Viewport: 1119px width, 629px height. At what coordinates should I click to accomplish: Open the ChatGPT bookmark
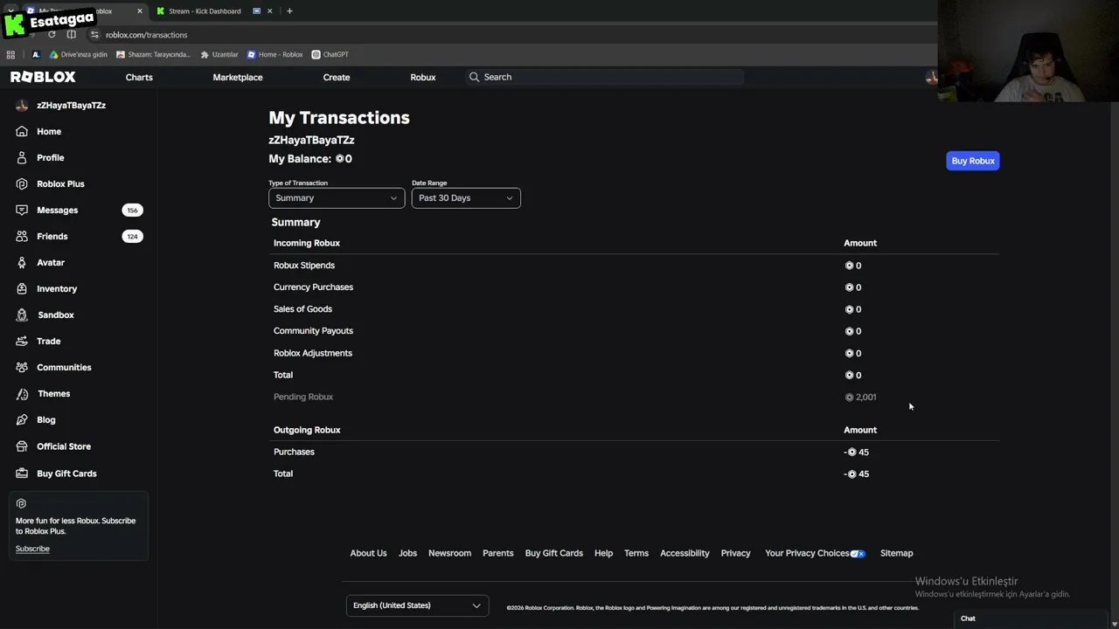[x=330, y=54]
